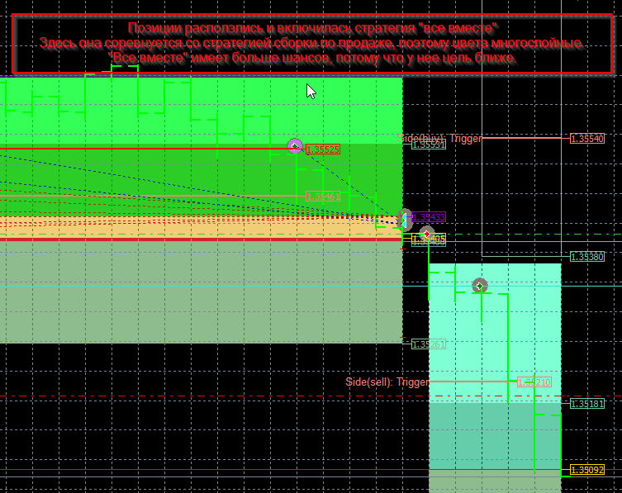Screen dimensions: 622x493
Task: Click the red arrow marker above 1.35405
Action: (427, 233)
